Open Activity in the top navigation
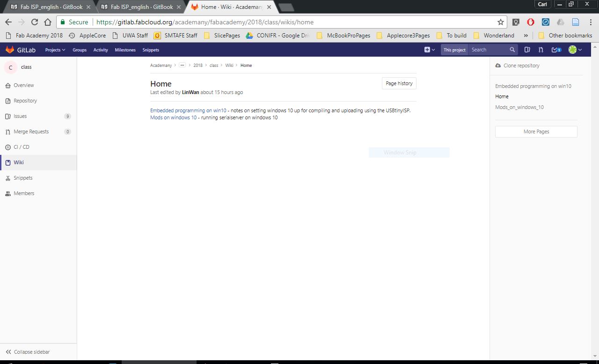 [x=101, y=50]
